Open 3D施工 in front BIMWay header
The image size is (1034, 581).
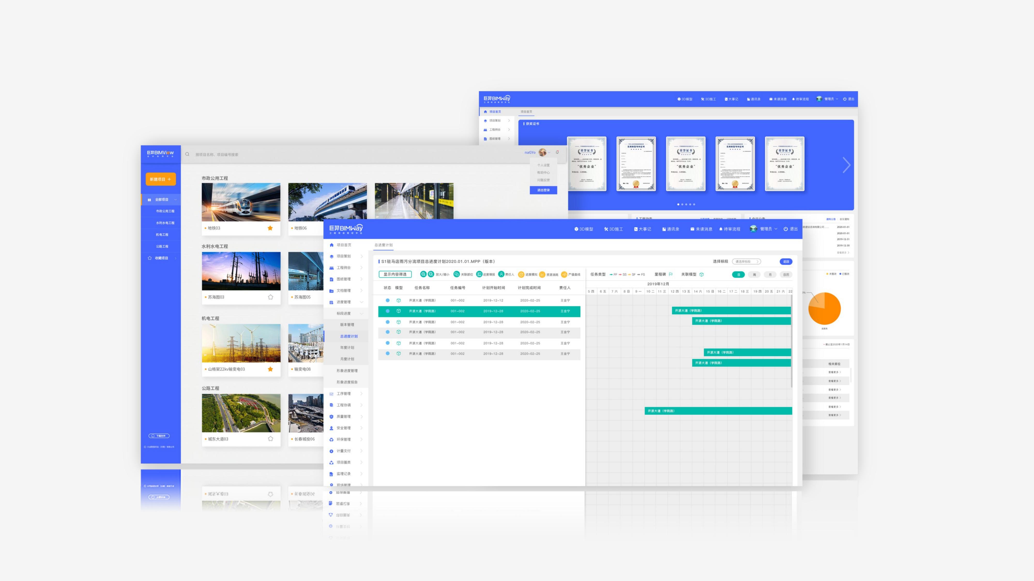(x=614, y=229)
